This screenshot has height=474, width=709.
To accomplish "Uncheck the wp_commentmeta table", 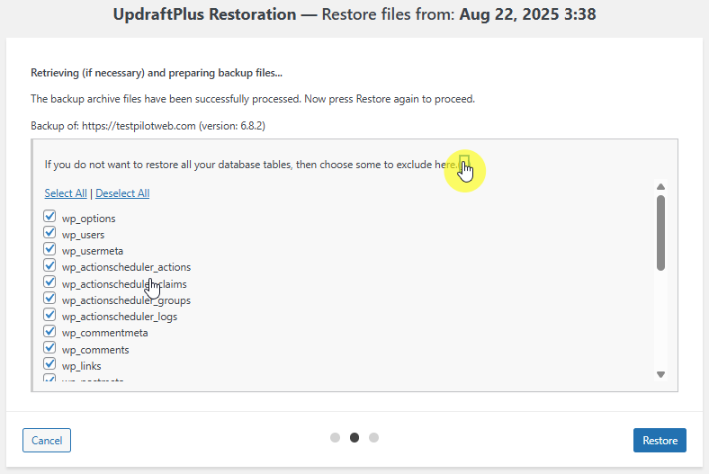I will click(49, 332).
